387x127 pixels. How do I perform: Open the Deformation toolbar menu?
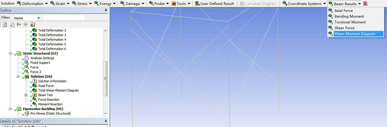(32, 4)
